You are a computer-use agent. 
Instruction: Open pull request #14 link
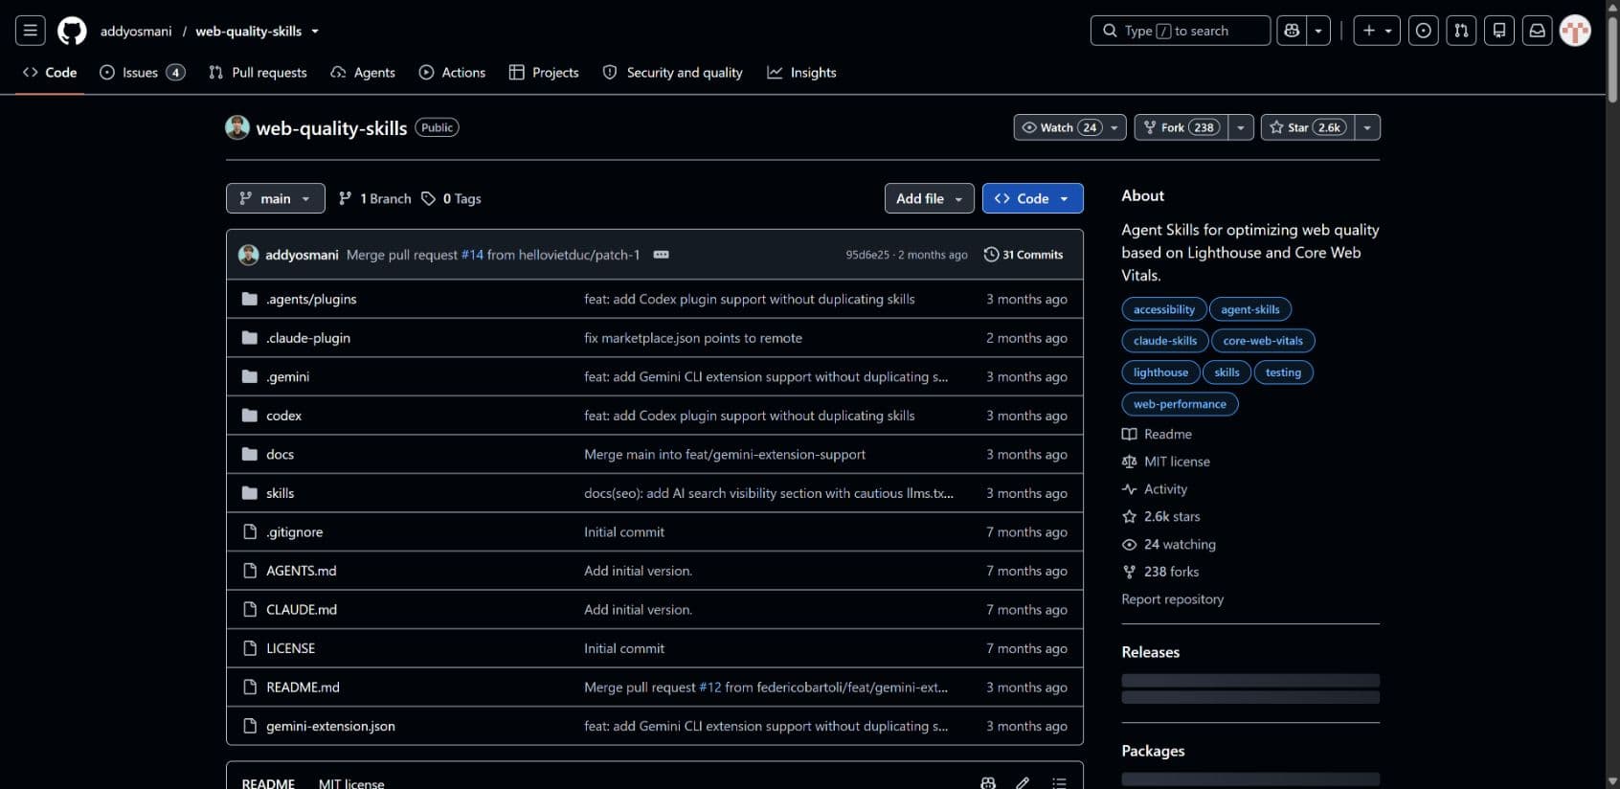coord(472,255)
